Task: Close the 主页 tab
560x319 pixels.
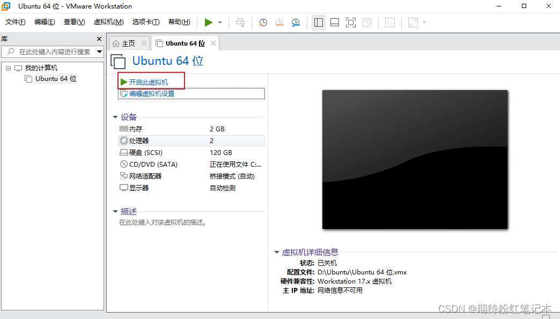Action: tap(144, 43)
